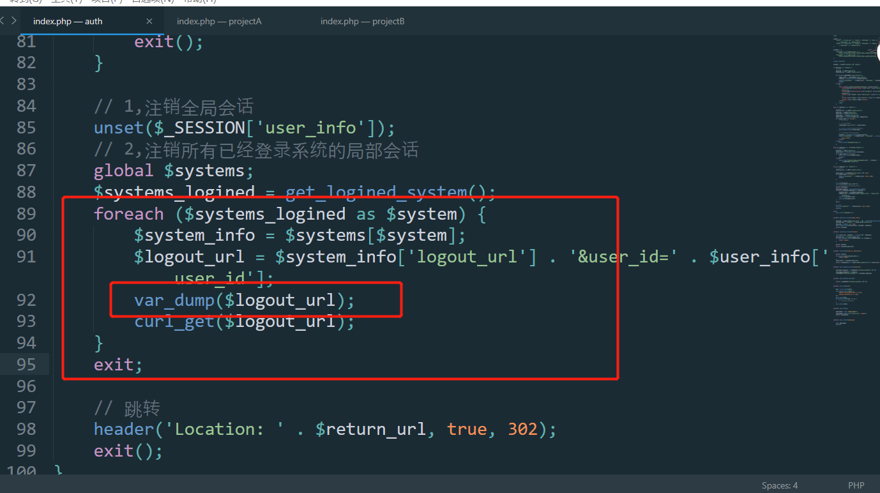The height and width of the screenshot is (493, 880).
Task: Change syntax via PHP status bar item
Action: 856,485
